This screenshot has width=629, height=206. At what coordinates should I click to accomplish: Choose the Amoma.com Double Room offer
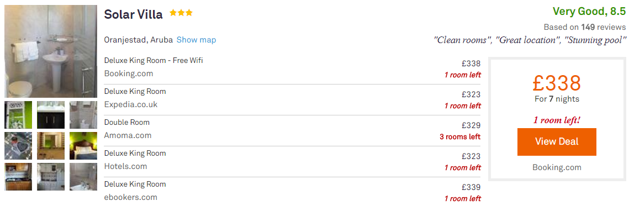[x=292, y=130]
